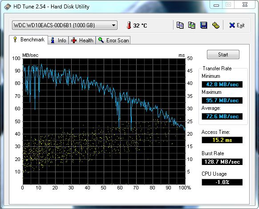259x209 pixels.
Task: Select the Benchmark tab
Action: click(x=28, y=40)
